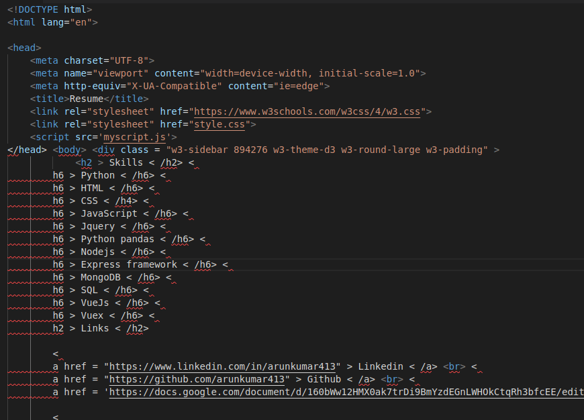Click the VueJs skill text
The image size is (584, 420).
tap(95, 303)
